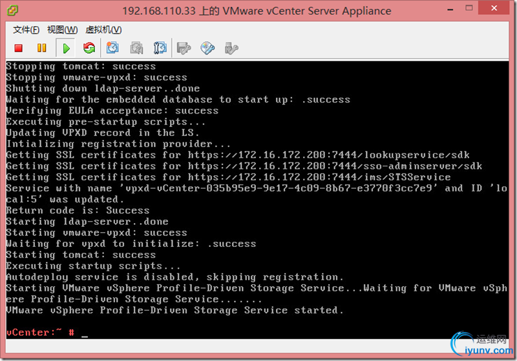The height and width of the screenshot is (361, 517).
Task: Open the Snapshot Manager icon
Action: click(x=160, y=48)
